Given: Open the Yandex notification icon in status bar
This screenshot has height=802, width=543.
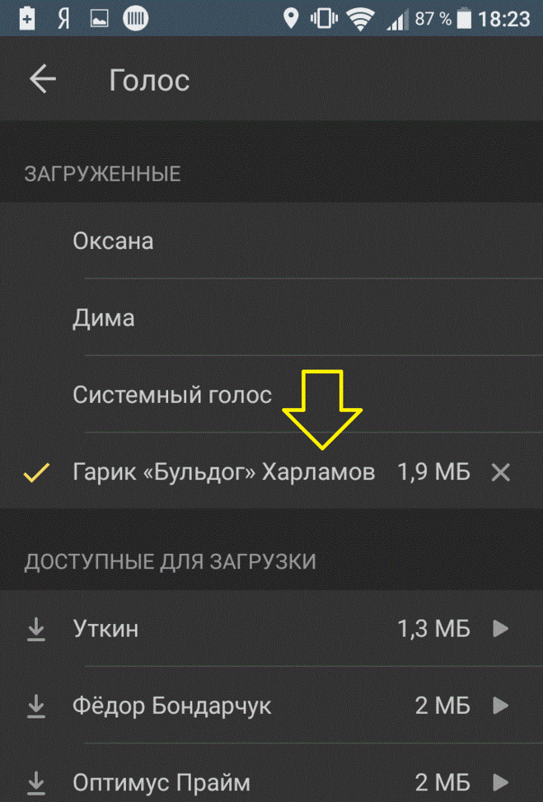Looking at the screenshot, I should tap(63, 19).
